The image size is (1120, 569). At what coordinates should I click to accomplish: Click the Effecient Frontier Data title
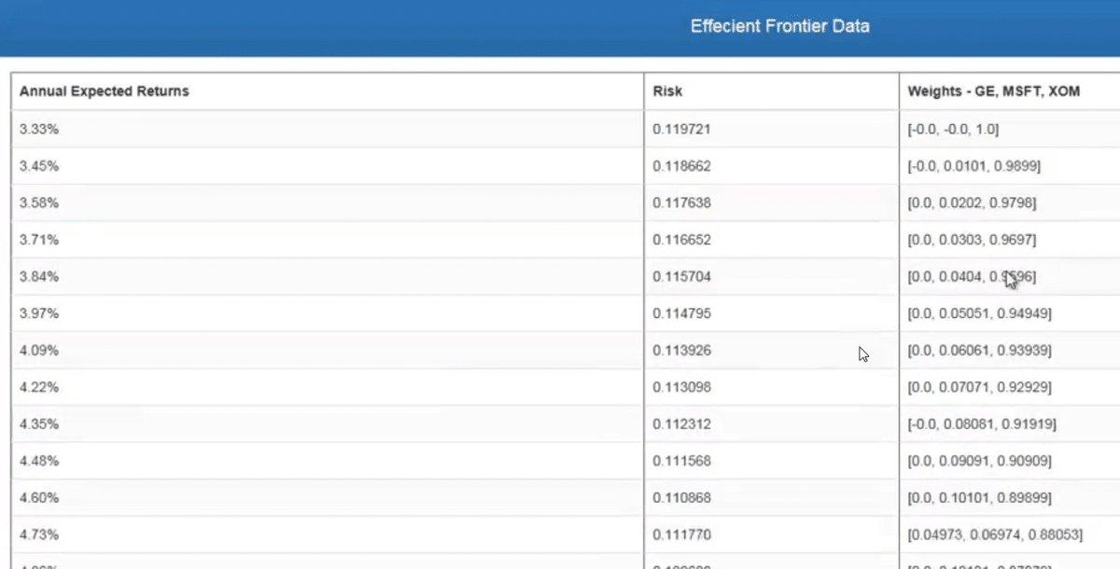click(779, 26)
